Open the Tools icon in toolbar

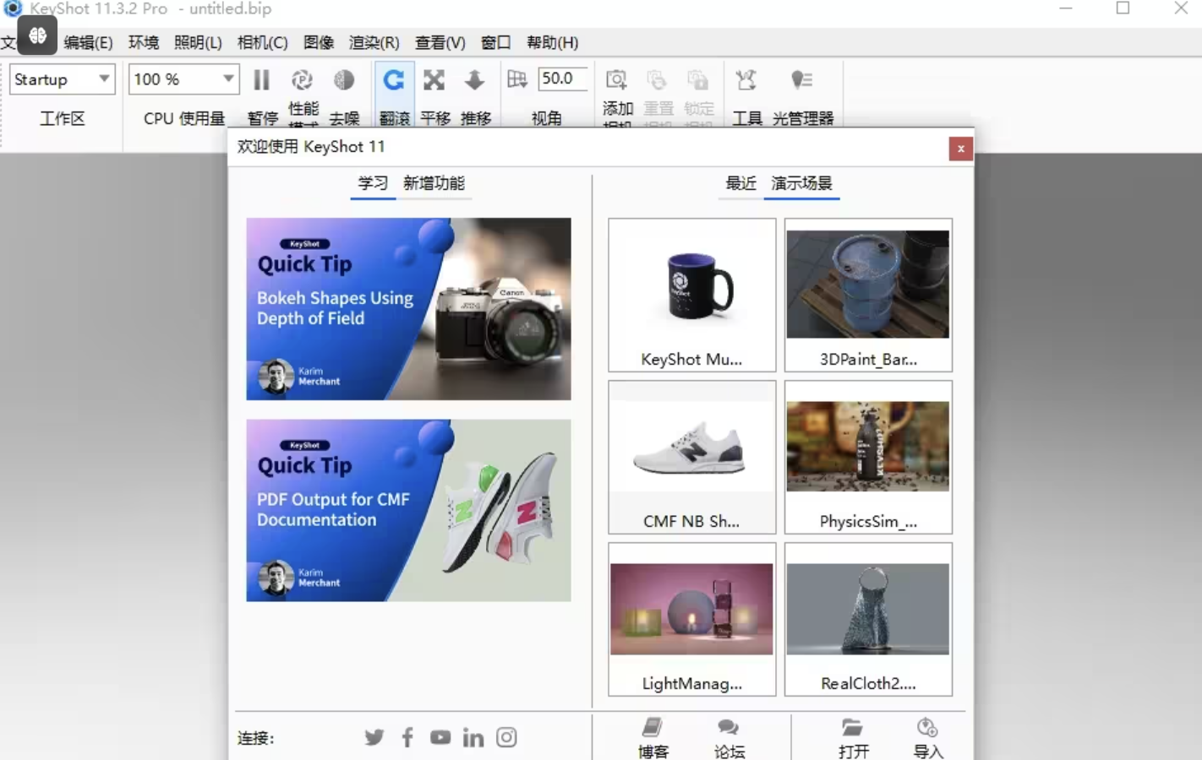(746, 80)
